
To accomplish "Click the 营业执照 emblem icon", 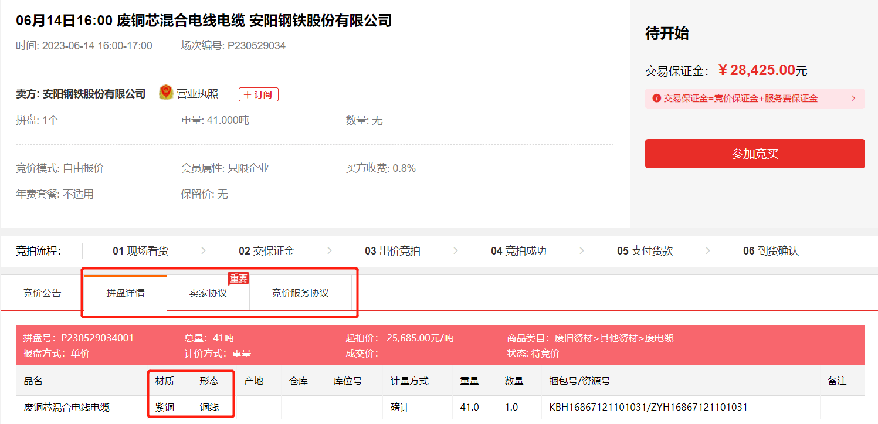I will 166,93.
